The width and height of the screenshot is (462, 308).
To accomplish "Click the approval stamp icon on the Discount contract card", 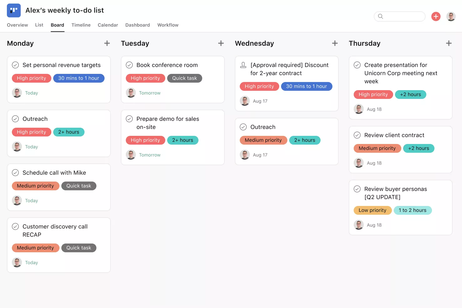I will coord(243,65).
